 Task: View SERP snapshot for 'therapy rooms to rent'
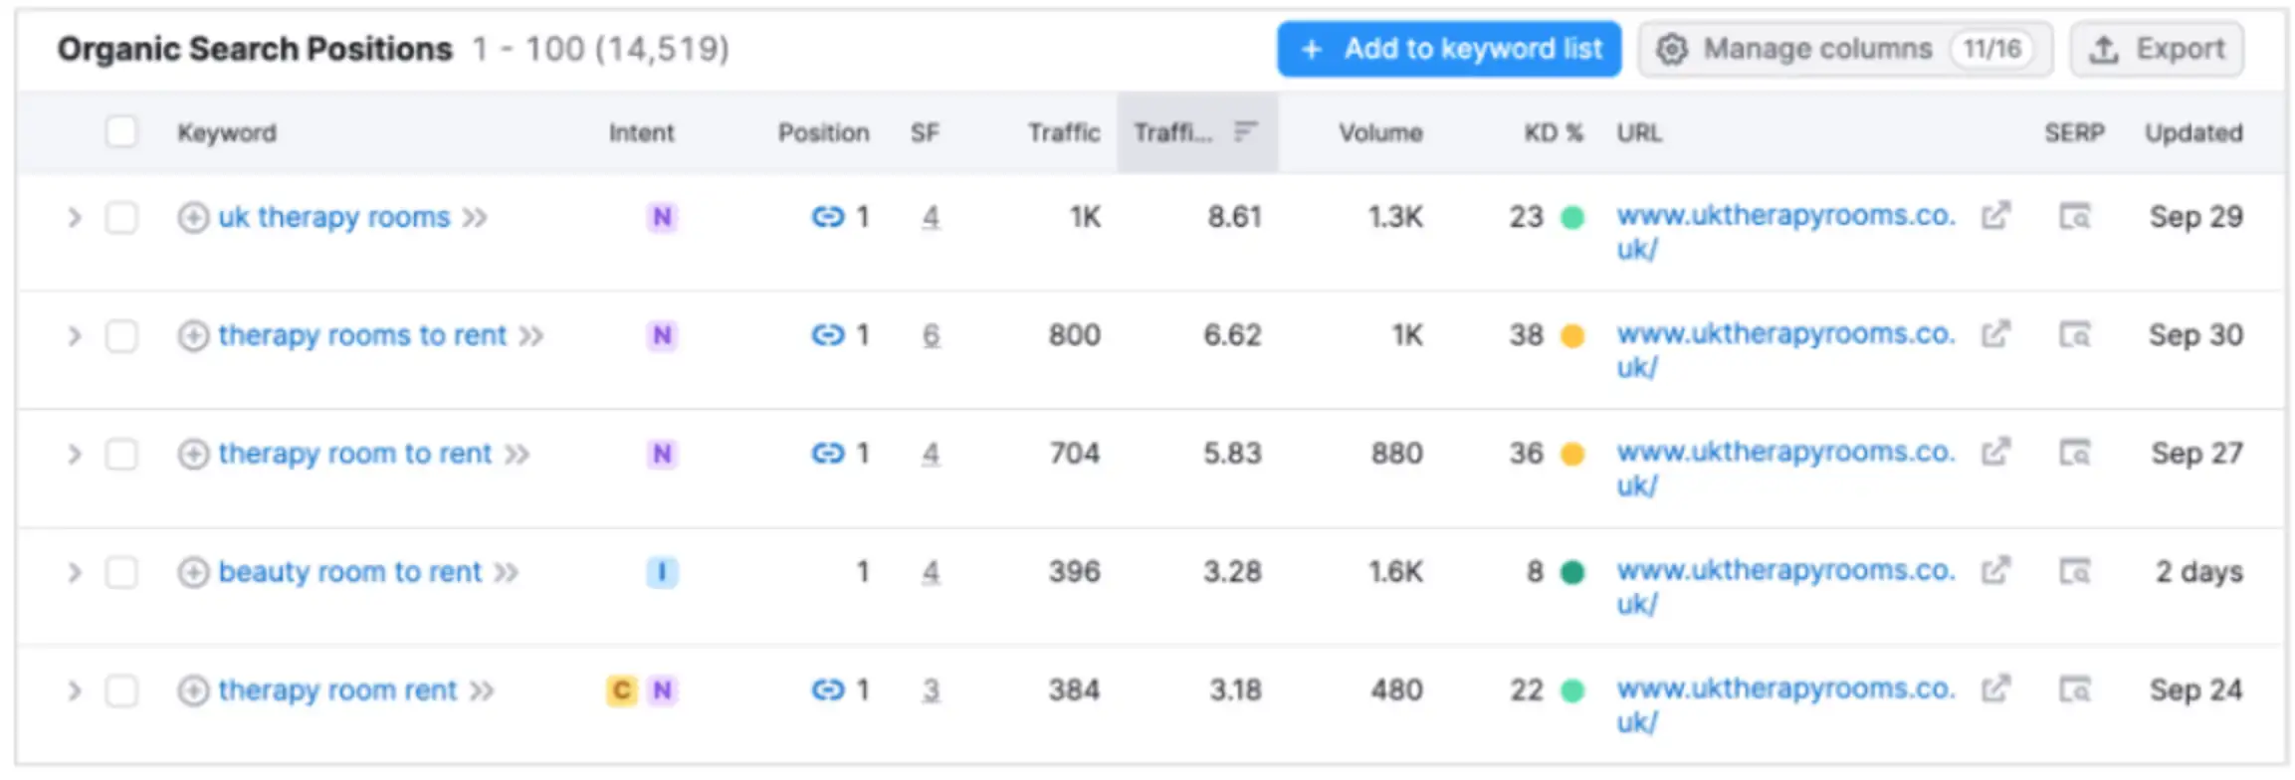coord(2074,335)
